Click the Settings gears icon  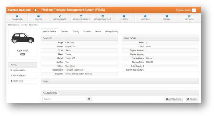coord(189,16)
